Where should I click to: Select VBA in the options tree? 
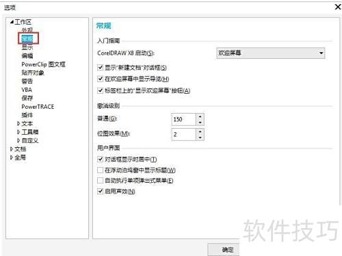[x=27, y=90]
